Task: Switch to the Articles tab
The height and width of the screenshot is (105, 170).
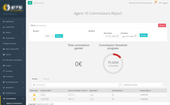Action: tap(35, 79)
